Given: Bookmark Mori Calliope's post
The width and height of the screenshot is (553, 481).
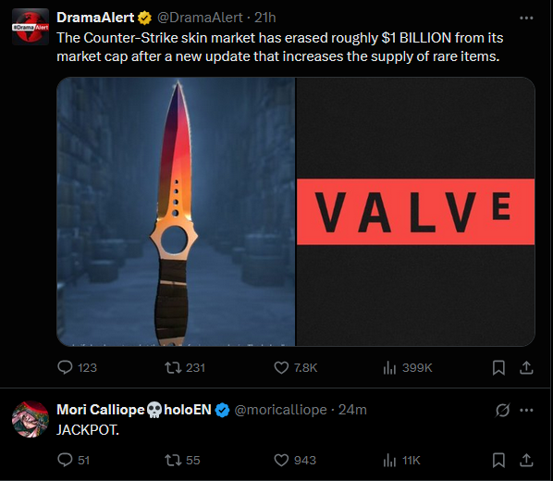Looking at the screenshot, I should [x=498, y=460].
